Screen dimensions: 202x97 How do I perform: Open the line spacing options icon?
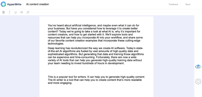click(22, 12)
